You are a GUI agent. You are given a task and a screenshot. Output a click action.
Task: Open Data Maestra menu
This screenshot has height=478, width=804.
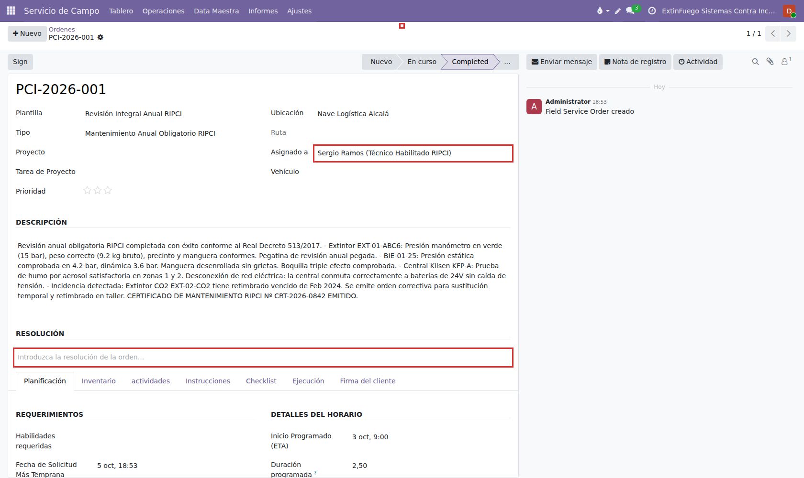tap(216, 11)
